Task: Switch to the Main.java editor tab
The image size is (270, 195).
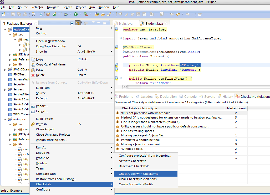Action: (x=125, y=24)
